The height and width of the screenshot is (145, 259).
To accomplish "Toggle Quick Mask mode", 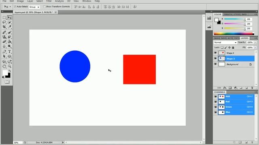I will click(7, 82).
